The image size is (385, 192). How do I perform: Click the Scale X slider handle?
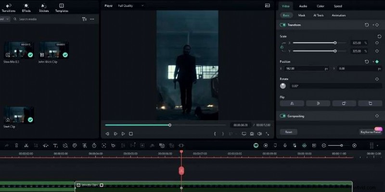click(335, 43)
